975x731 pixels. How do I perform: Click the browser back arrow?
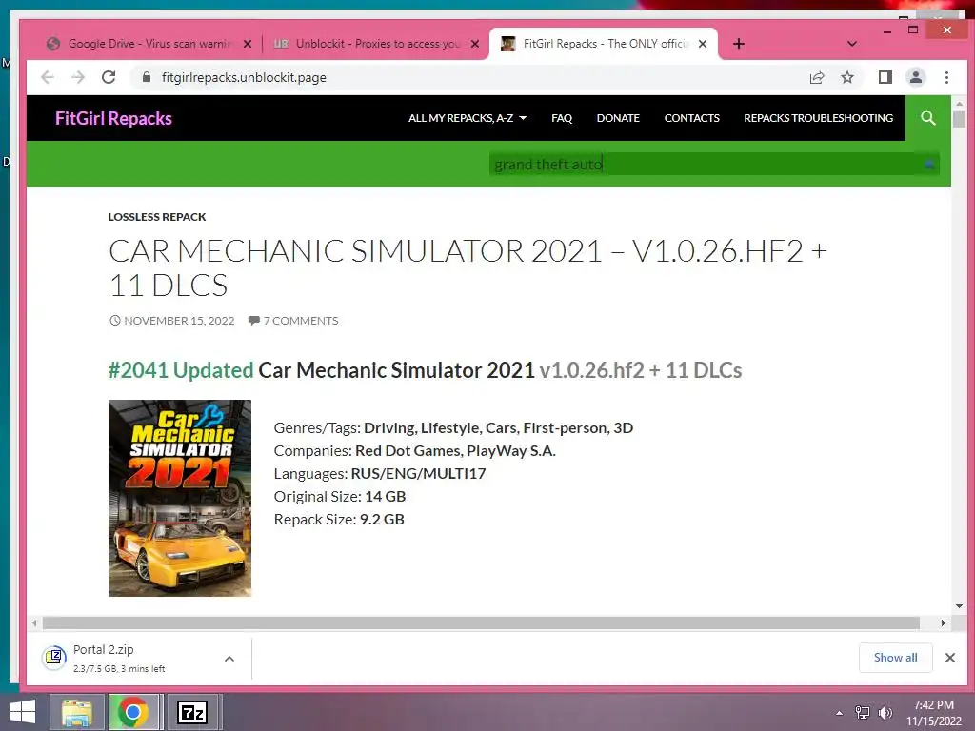tap(48, 77)
